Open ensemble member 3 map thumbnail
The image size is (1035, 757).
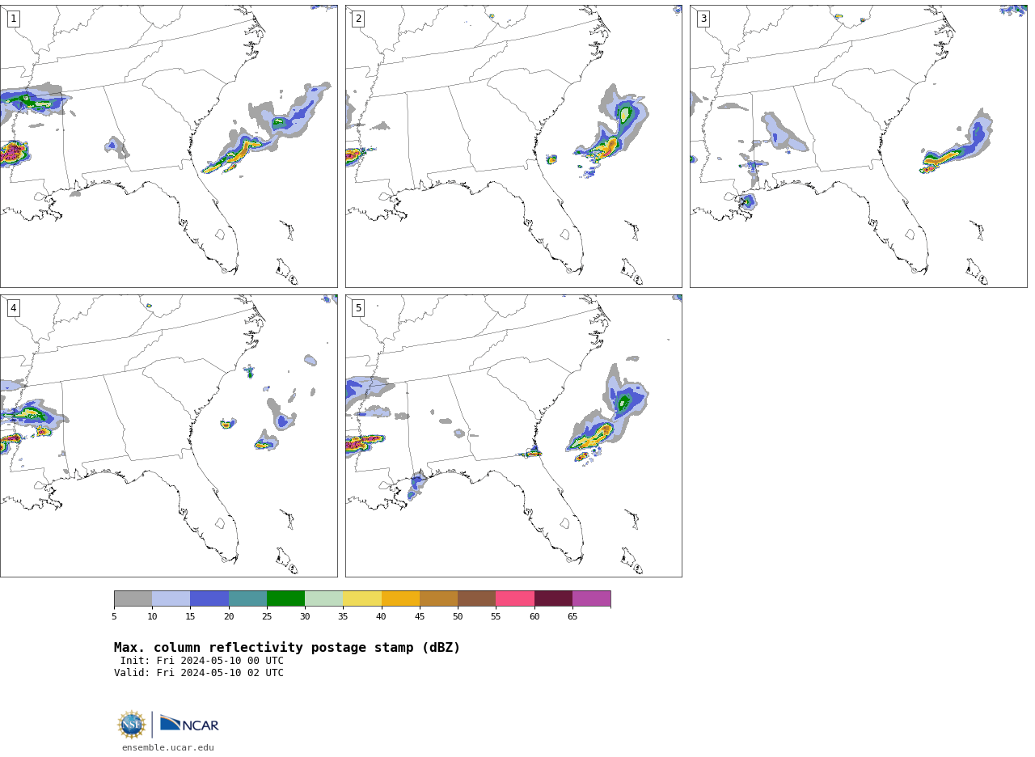858,146
